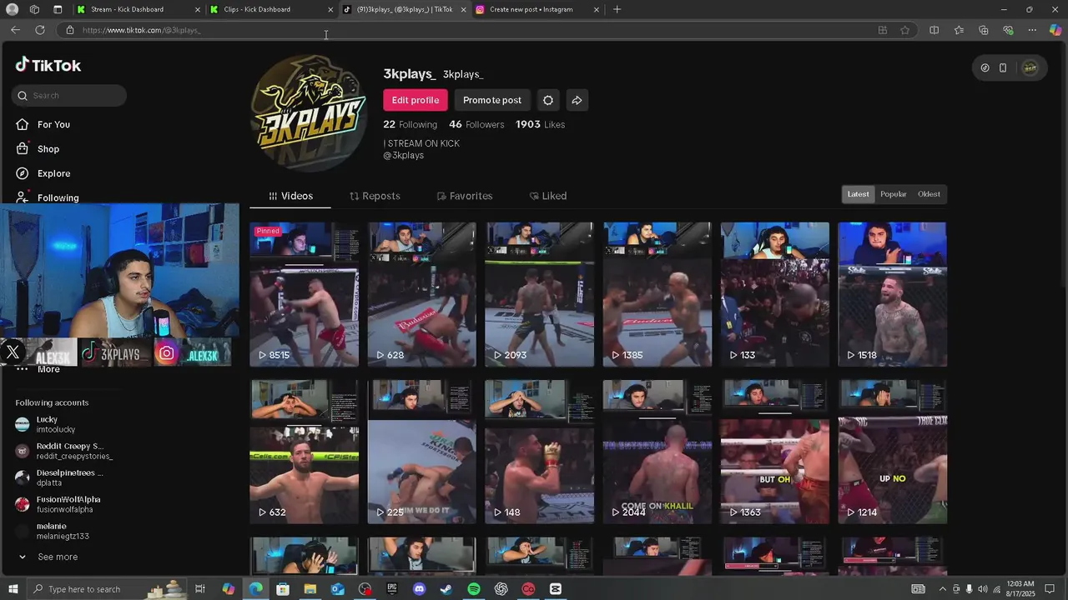Open Steam from the taskbar
The image size is (1068, 600).
coord(446,589)
